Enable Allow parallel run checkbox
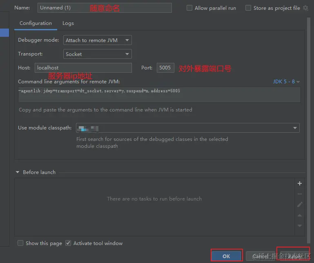The image size is (314, 263). pyautogui.click(x=189, y=8)
